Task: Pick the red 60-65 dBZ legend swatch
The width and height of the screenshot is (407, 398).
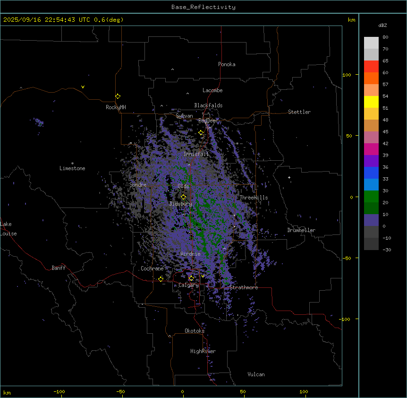Action: click(x=371, y=67)
